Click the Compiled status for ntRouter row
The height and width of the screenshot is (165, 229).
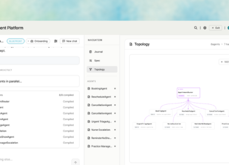[x=68, y=101]
